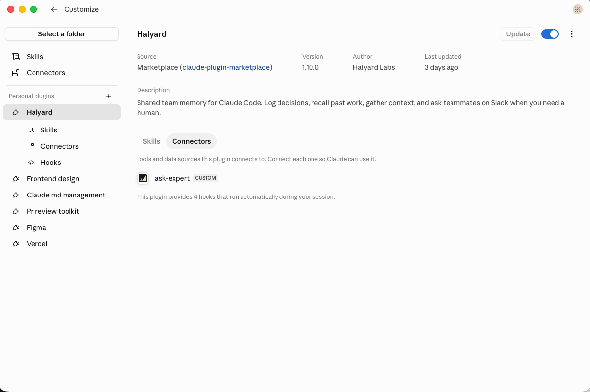The width and height of the screenshot is (590, 392).
Task: Click the Frontend design plug icon
Action: point(16,179)
